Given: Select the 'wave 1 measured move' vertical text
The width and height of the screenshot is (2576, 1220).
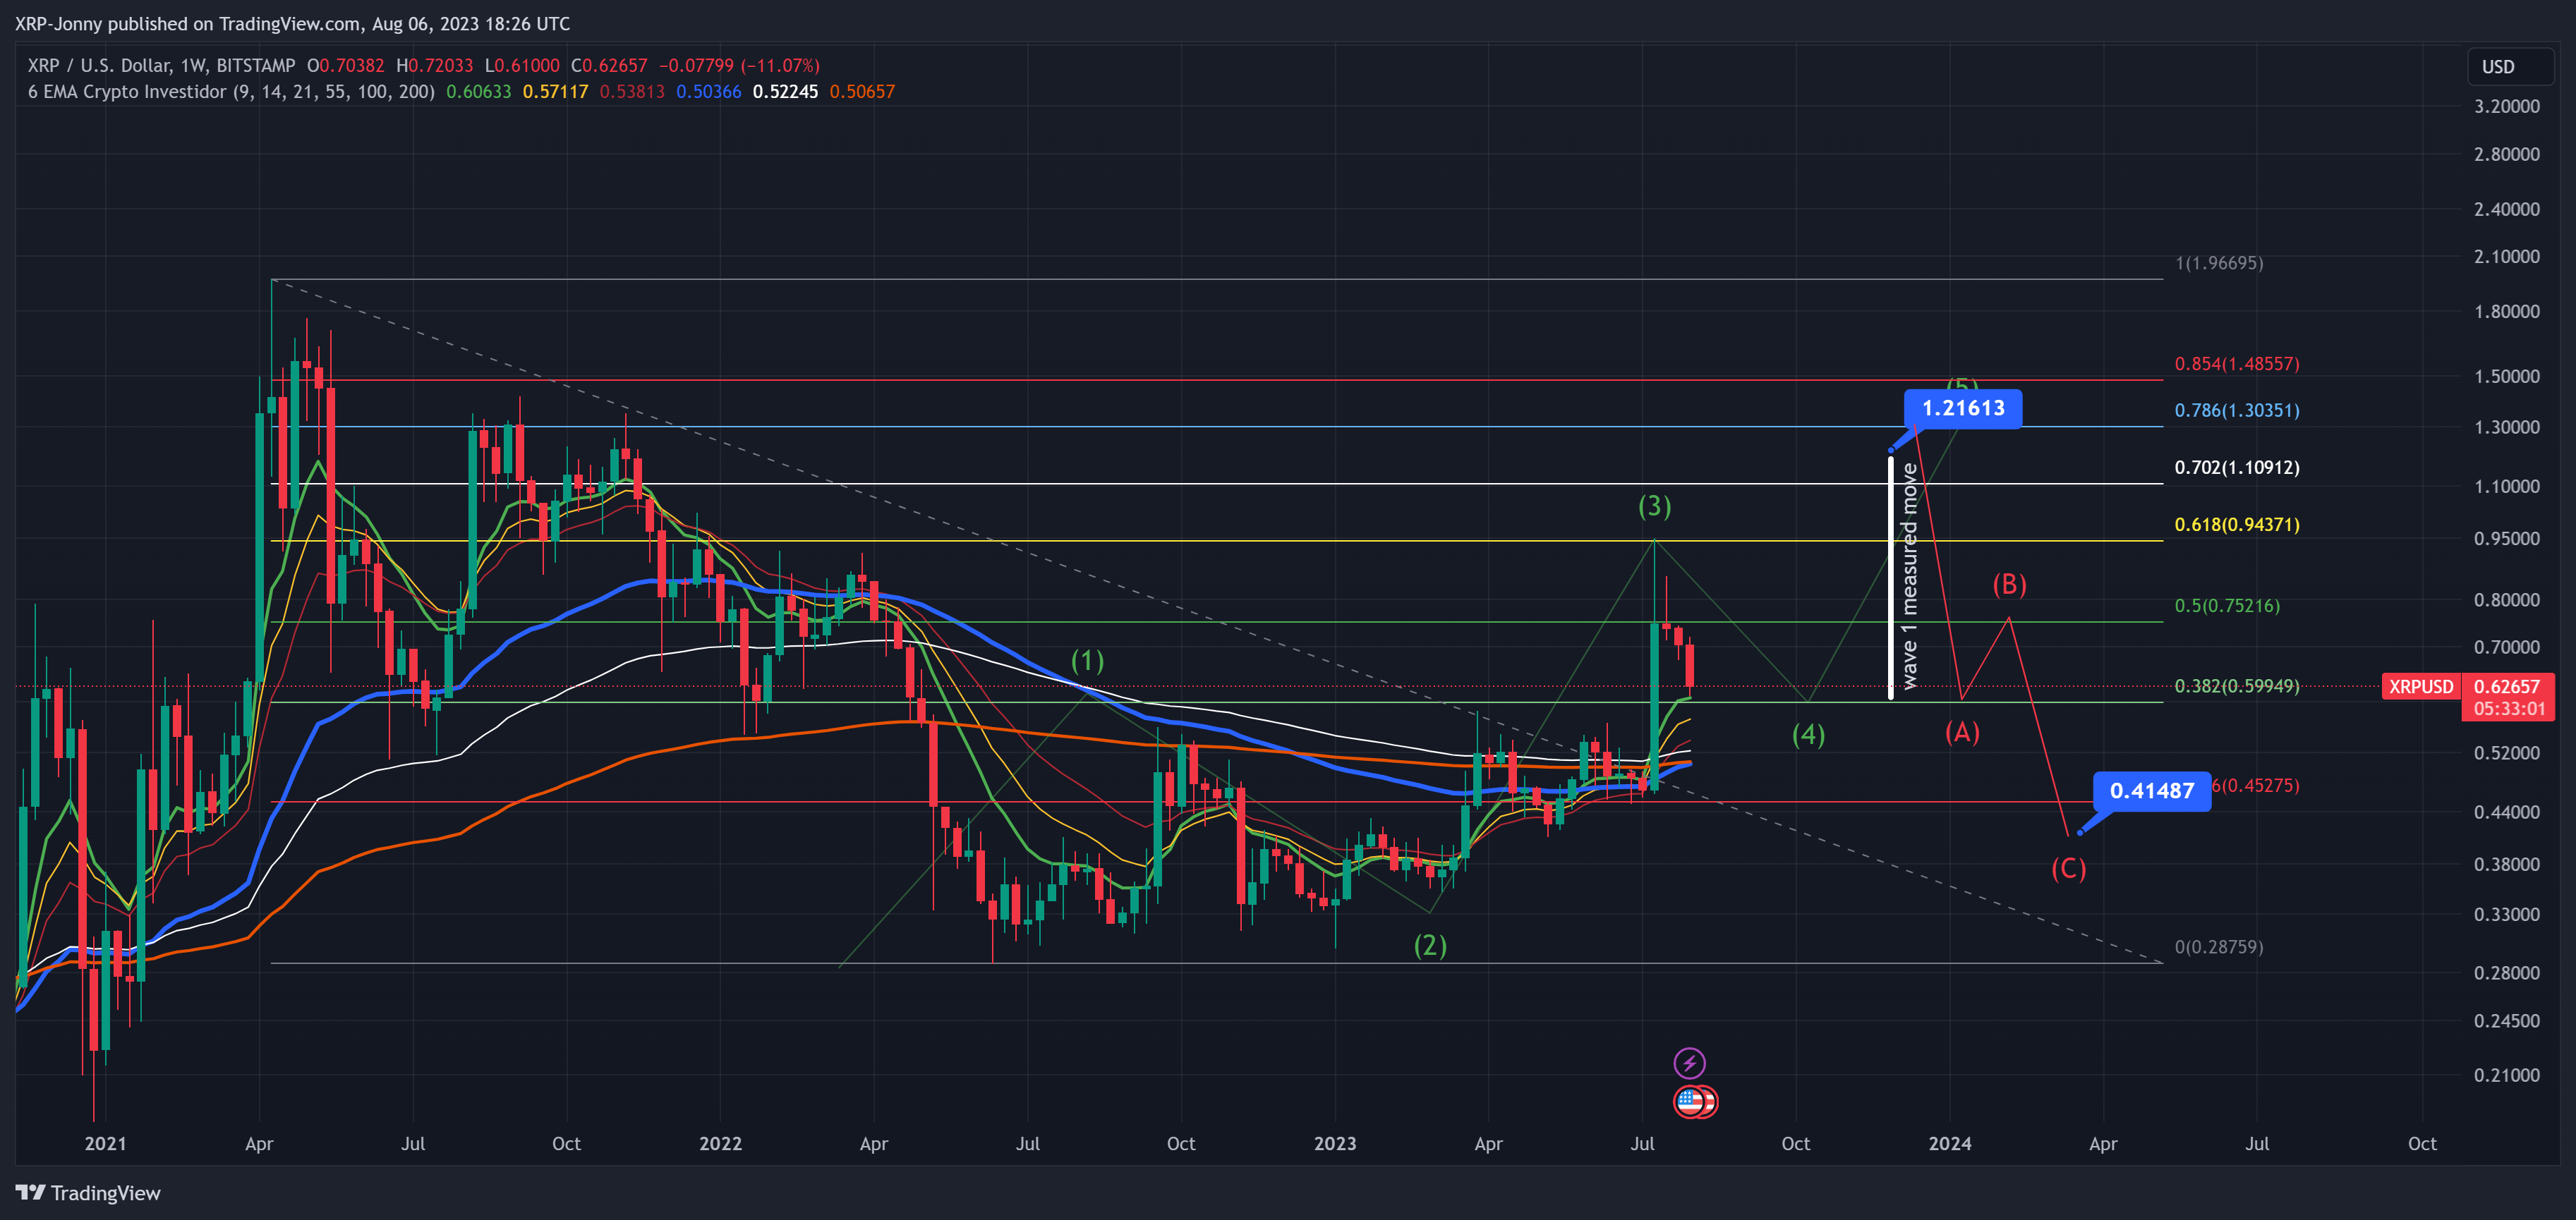Looking at the screenshot, I should 1909,577.
